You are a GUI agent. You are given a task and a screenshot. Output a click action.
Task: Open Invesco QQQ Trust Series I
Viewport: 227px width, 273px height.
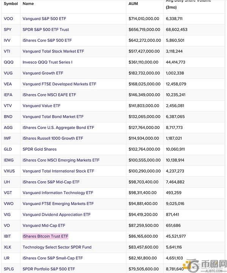coord(47,62)
